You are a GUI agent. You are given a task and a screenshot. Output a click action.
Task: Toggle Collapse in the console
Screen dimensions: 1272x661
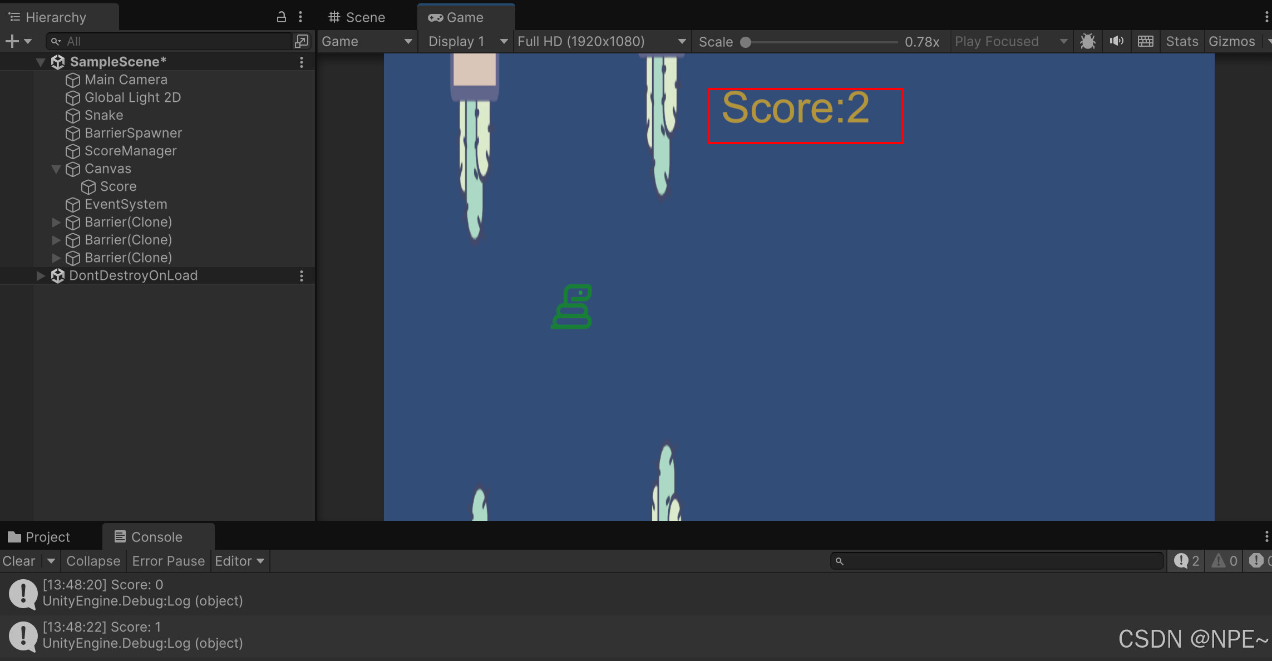[93, 561]
